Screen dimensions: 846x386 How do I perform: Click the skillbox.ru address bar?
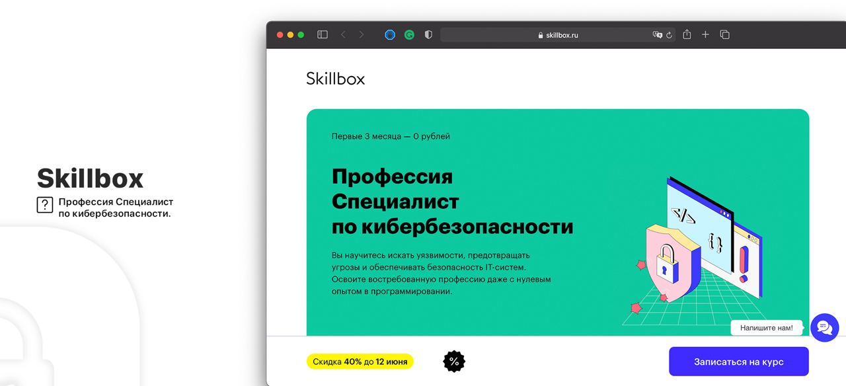558,35
